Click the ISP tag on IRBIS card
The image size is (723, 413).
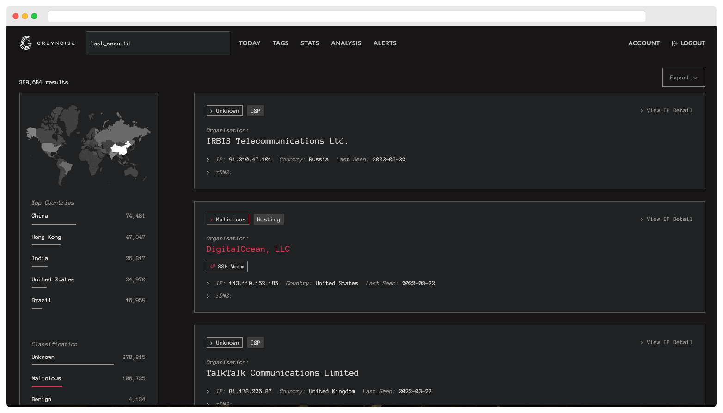click(x=256, y=111)
